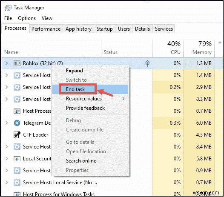The image size is (224, 197).
Task: Open the Options menu
Action: (x=27, y=18)
